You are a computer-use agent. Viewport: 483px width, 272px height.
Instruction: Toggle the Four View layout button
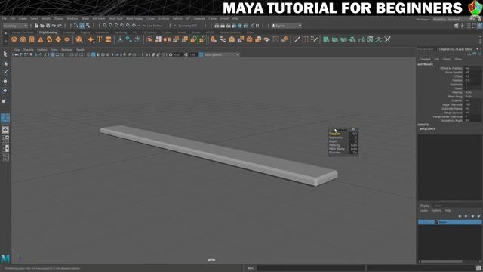(x=5, y=139)
